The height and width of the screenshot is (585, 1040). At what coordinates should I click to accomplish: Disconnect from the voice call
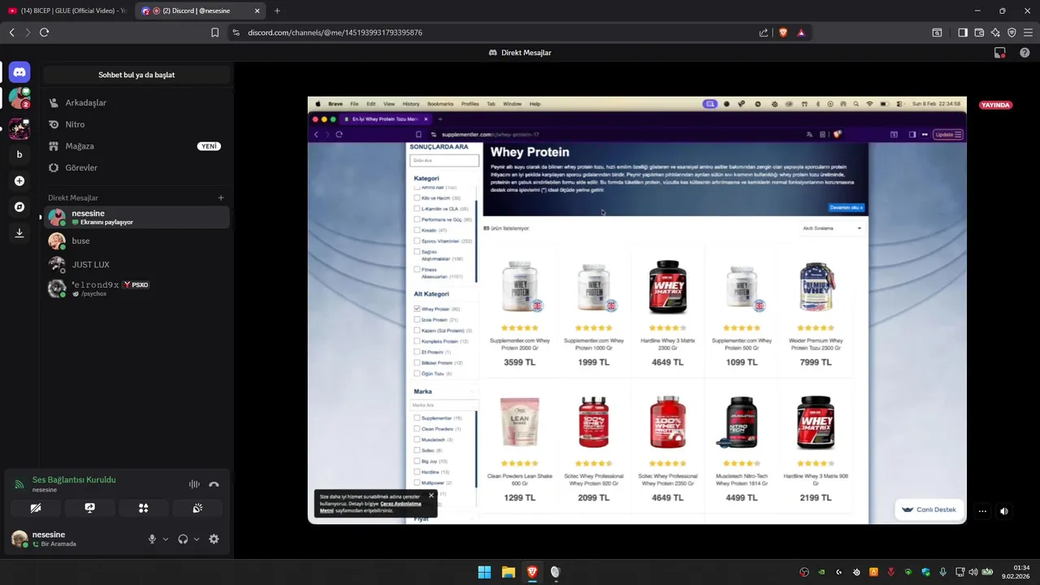click(x=214, y=484)
